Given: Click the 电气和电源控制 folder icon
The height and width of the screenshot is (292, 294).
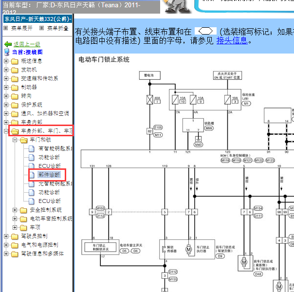Looking at the screenshot, I should [x=15, y=245].
